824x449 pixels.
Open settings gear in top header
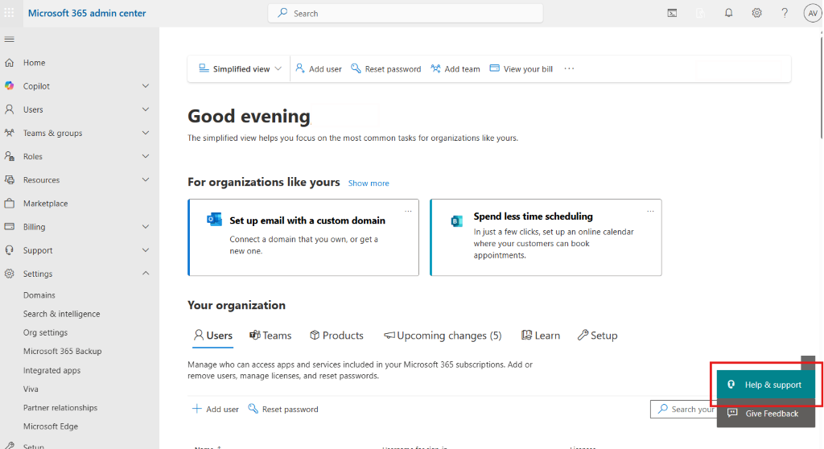[756, 13]
